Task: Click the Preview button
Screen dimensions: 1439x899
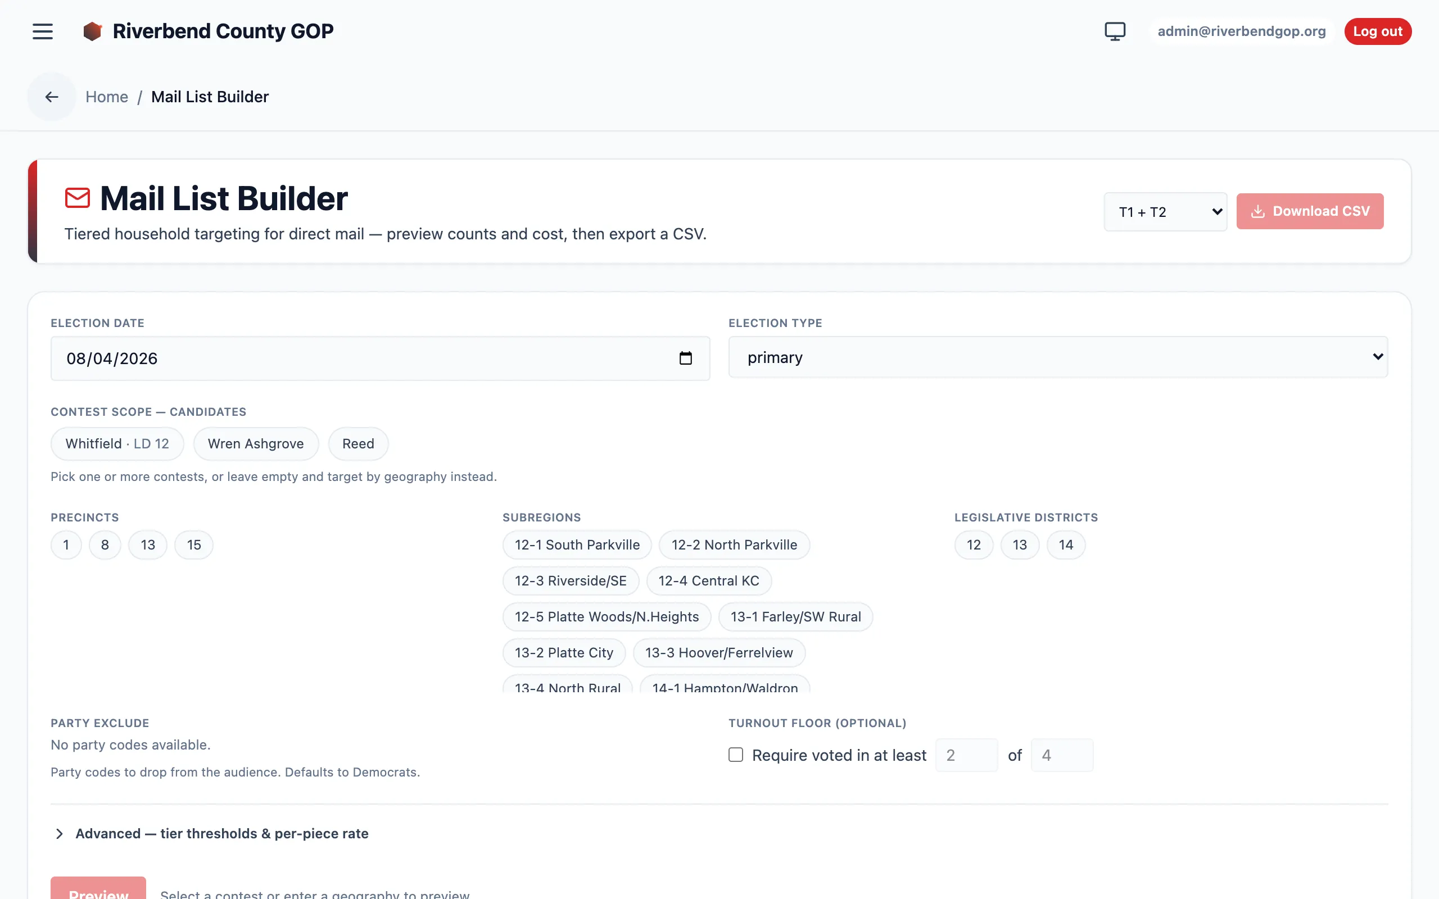Action: point(98,889)
